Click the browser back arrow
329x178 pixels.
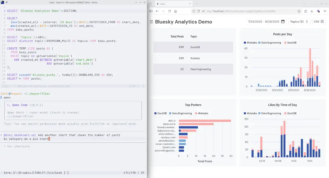tap(157, 11)
